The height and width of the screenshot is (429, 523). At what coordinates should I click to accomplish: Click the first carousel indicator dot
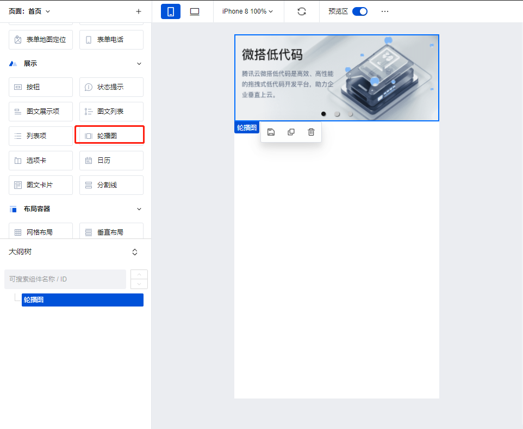pos(323,114)
